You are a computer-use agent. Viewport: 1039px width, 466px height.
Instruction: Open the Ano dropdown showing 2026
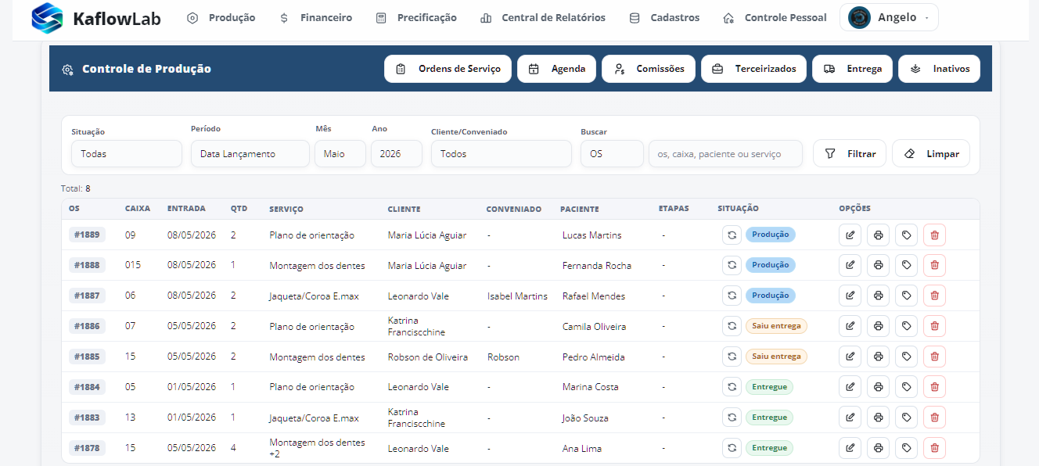[x=397, y=154]
